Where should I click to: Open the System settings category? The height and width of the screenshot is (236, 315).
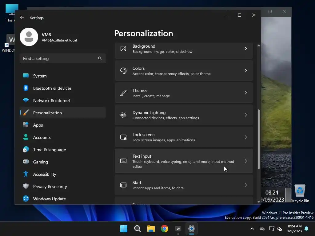click(63, 76)
